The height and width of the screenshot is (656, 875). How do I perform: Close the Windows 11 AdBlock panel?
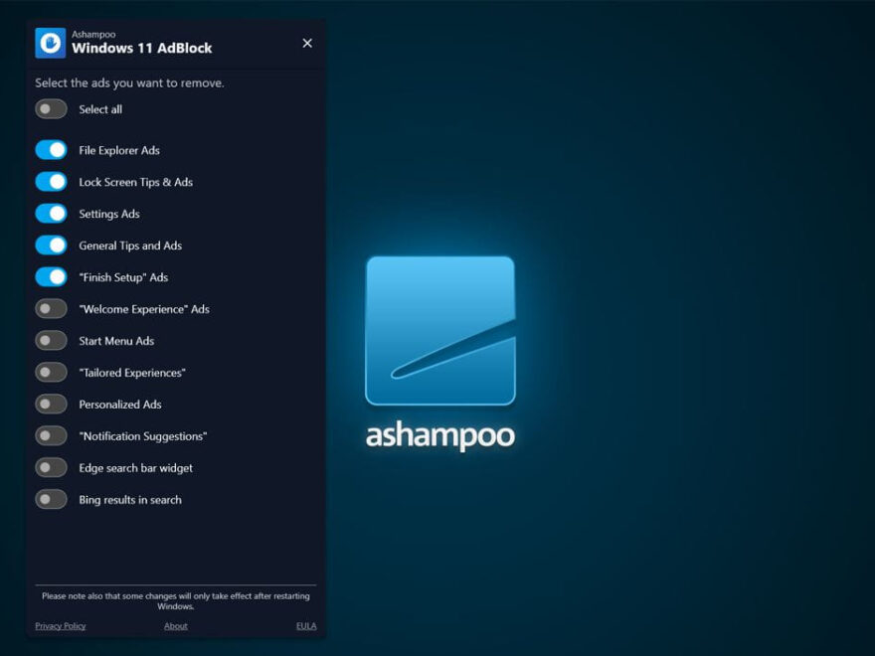(307, 43)
